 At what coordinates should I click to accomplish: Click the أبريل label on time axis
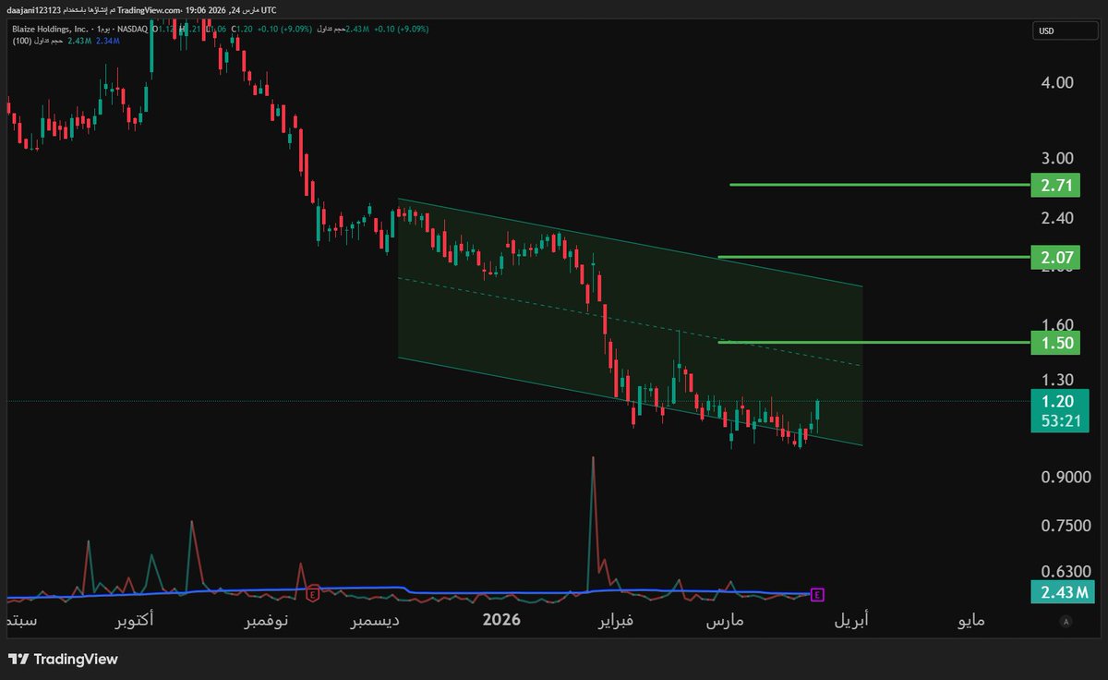point(851,621)
